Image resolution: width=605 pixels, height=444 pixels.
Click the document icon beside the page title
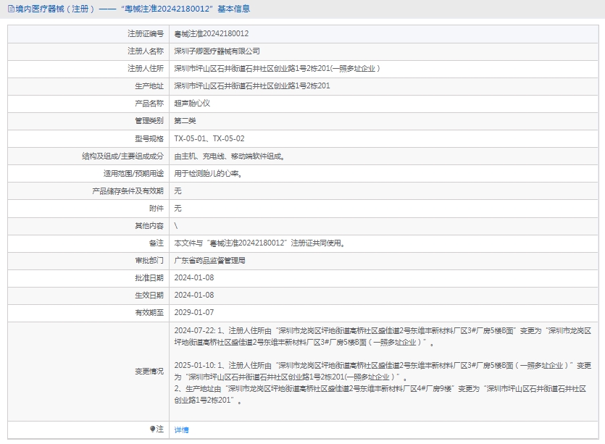pyautogui.click(x=10, y=9)
